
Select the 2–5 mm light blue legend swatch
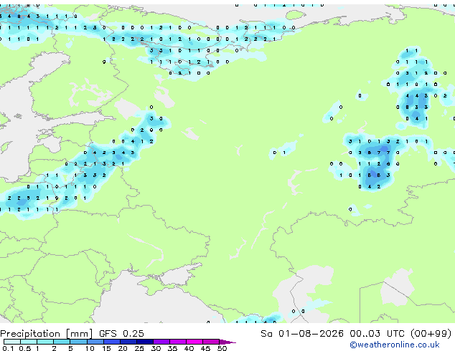pyautogui.click(x=62, y=342)
